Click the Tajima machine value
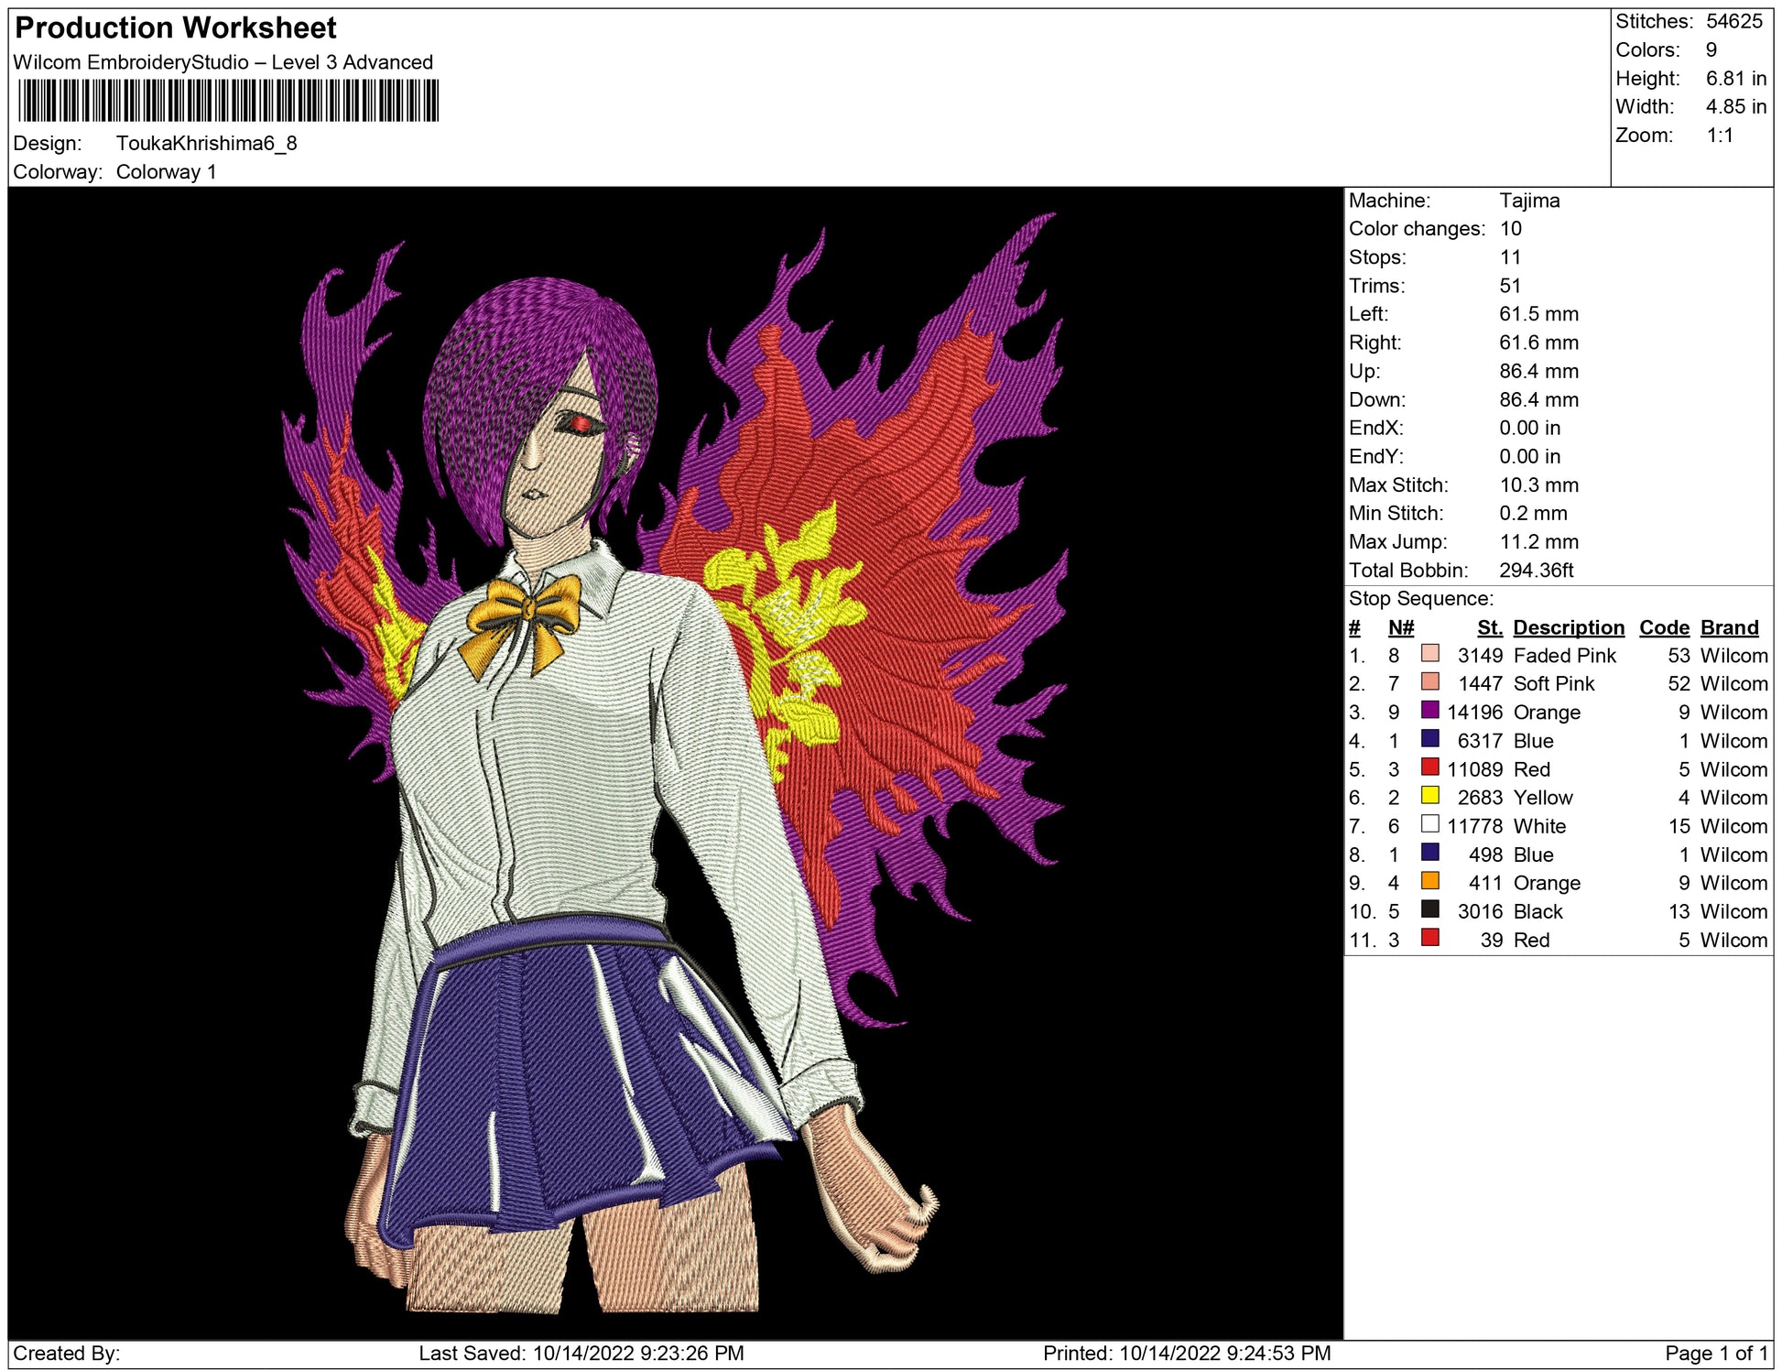Viewport: 1782px width, 1371px height. [x=1529, y=201]
